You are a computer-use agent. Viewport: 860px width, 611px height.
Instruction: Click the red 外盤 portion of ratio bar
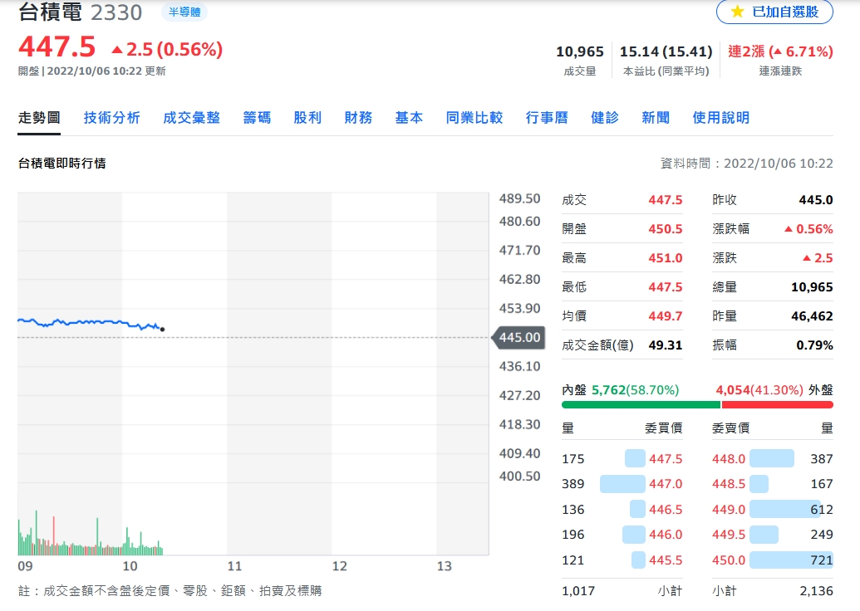tap(777, 405)
